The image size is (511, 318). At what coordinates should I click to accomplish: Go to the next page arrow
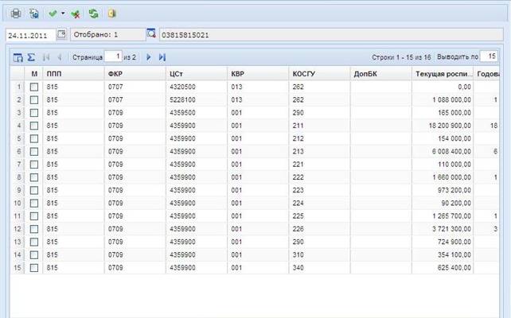(x=149, y=57)
